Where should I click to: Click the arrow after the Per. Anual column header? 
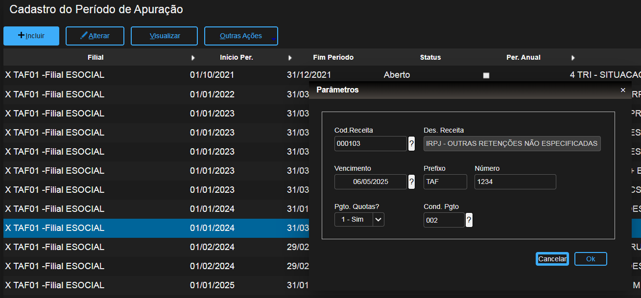(x=573, y=58)
